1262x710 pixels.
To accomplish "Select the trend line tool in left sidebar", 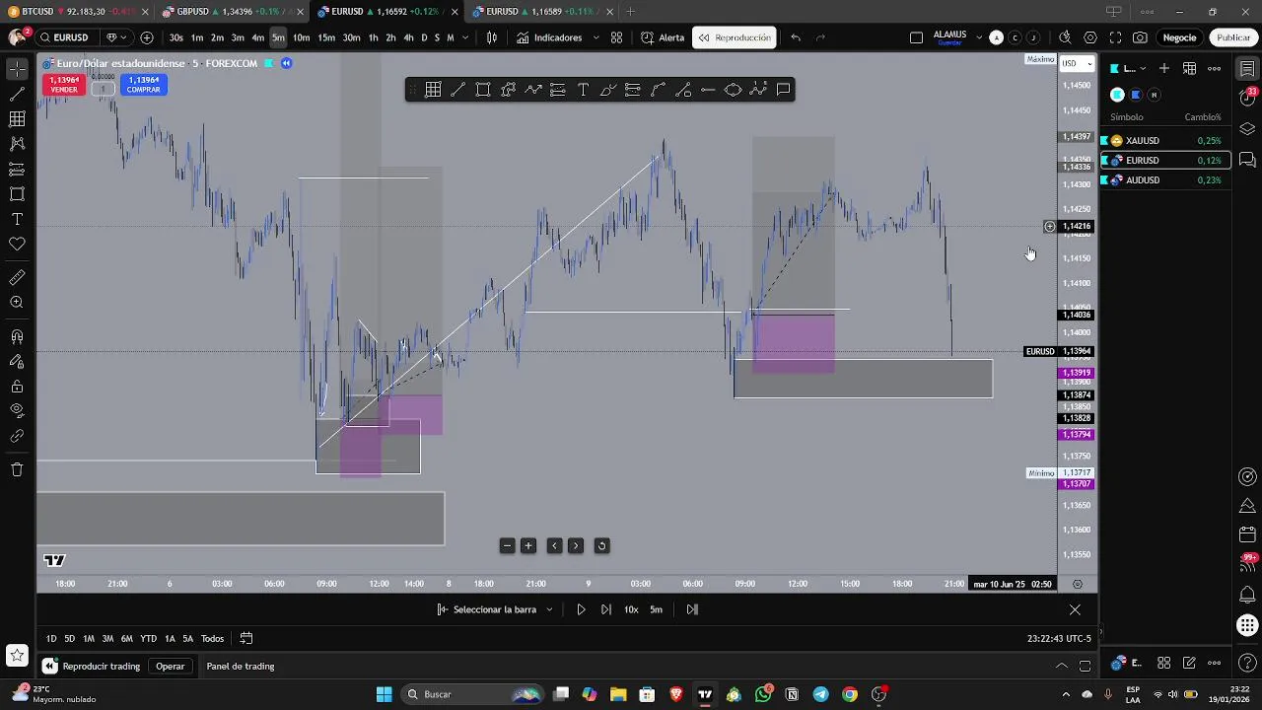I will tap(17, 95).
